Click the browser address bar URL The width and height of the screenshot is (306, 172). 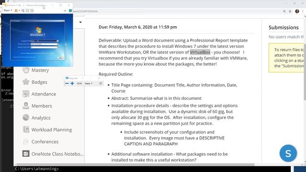tap(85, 11)
